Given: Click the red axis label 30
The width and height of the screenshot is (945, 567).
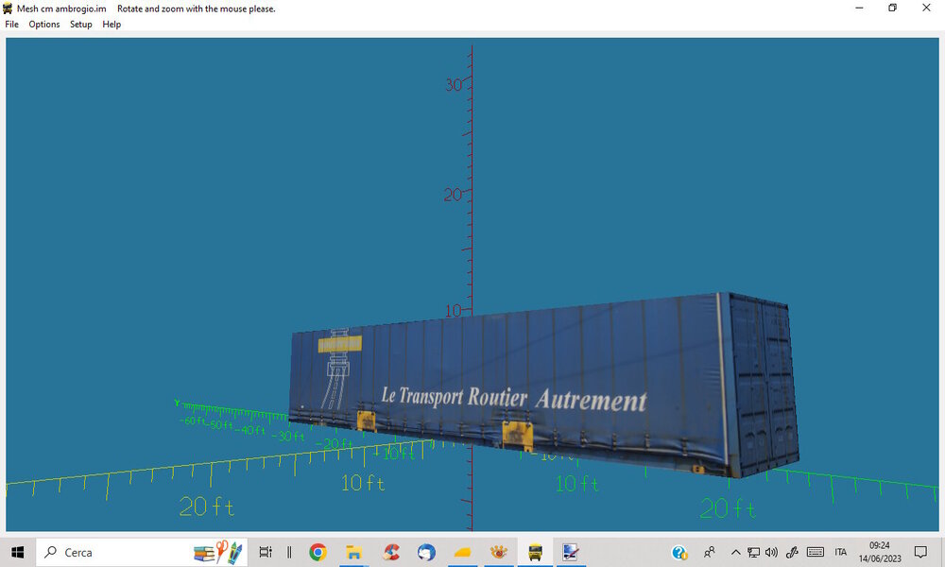Looking at the screenshot, I should [x=454, y=85].
